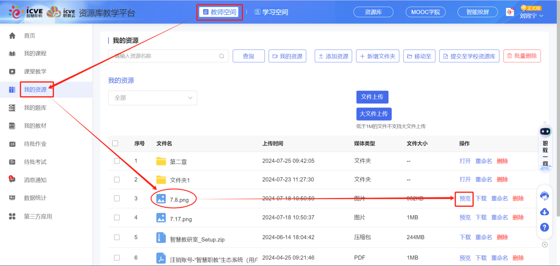
Task: Click the 数据统计 sidebar icon
Action: (12, 198)
